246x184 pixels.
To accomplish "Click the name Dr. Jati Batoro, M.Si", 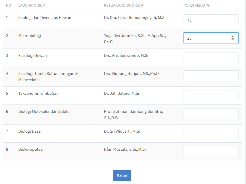I will tap(122, 93).
